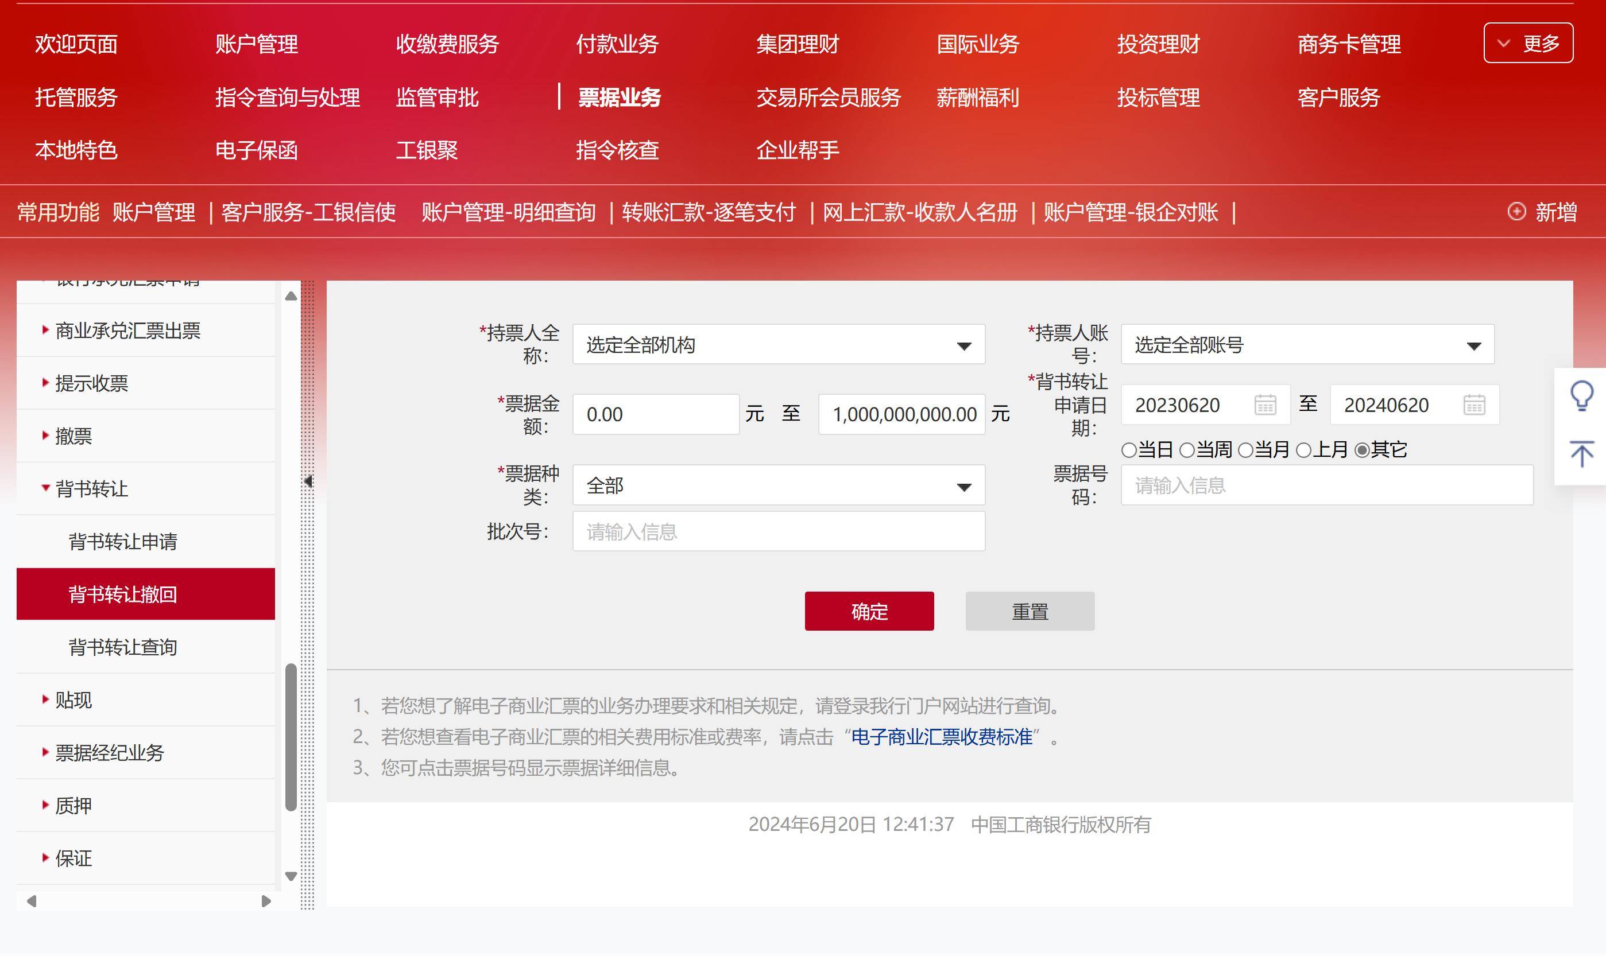
Task: Open 背书转让查询 in the sidebar
Action: [x=122, y=647]
